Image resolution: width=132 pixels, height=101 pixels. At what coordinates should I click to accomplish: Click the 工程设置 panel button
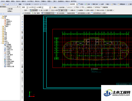point(10,9)
